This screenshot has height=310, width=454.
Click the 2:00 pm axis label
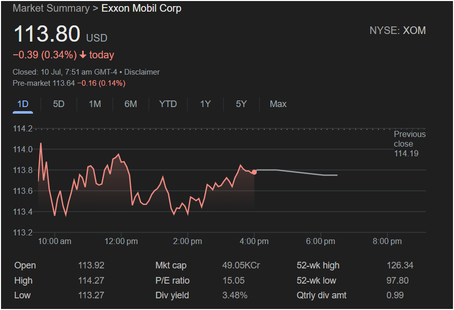coord(188,241)
